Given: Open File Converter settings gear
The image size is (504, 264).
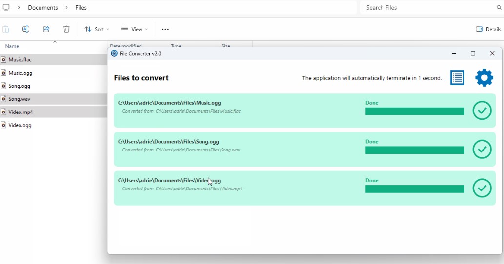Looking at the screenshot, I should click(x=484, y=77).
